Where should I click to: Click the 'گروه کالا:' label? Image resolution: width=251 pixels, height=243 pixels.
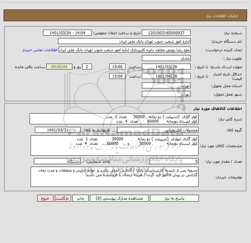[234, 130]
